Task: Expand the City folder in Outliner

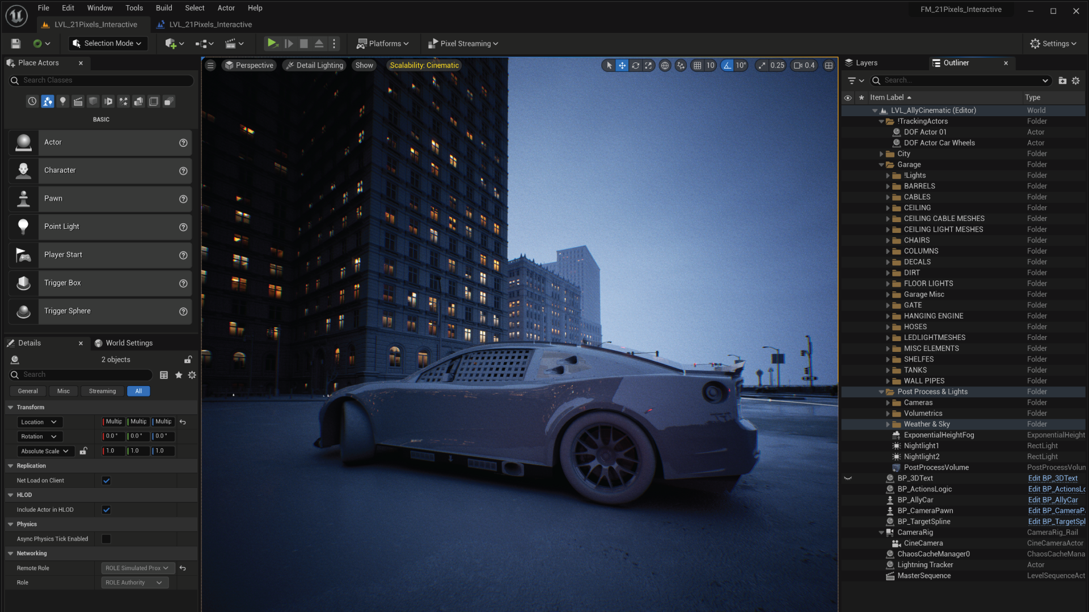Action: click(x=881, y=154)
